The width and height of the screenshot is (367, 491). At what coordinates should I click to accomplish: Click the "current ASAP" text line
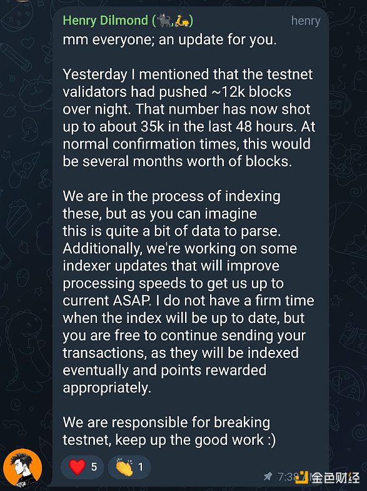[188, 300]
